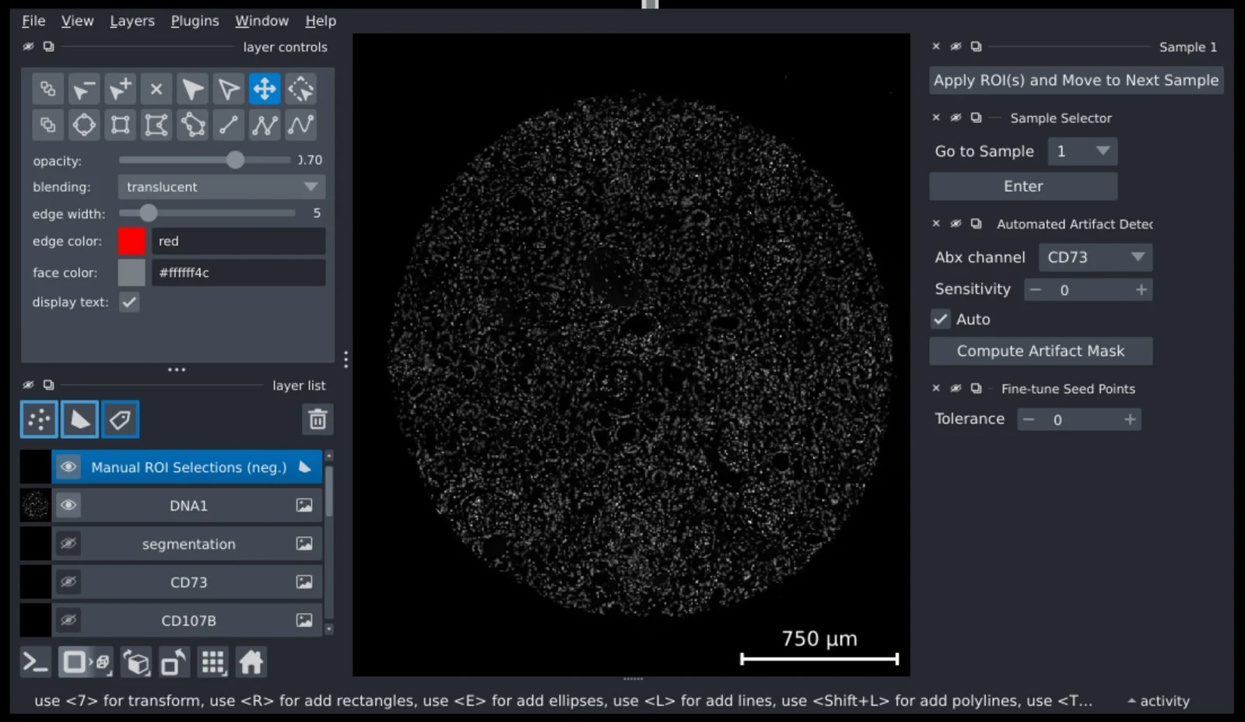Open the File menu
Image resolution: width=1245 pixels, height=722 pixels.
pyautogui.click(x=33, y=21)
